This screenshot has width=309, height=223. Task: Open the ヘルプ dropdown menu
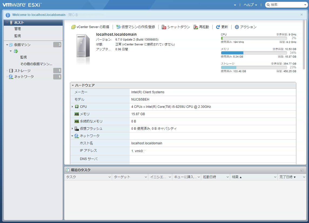[x=250, y=5]
